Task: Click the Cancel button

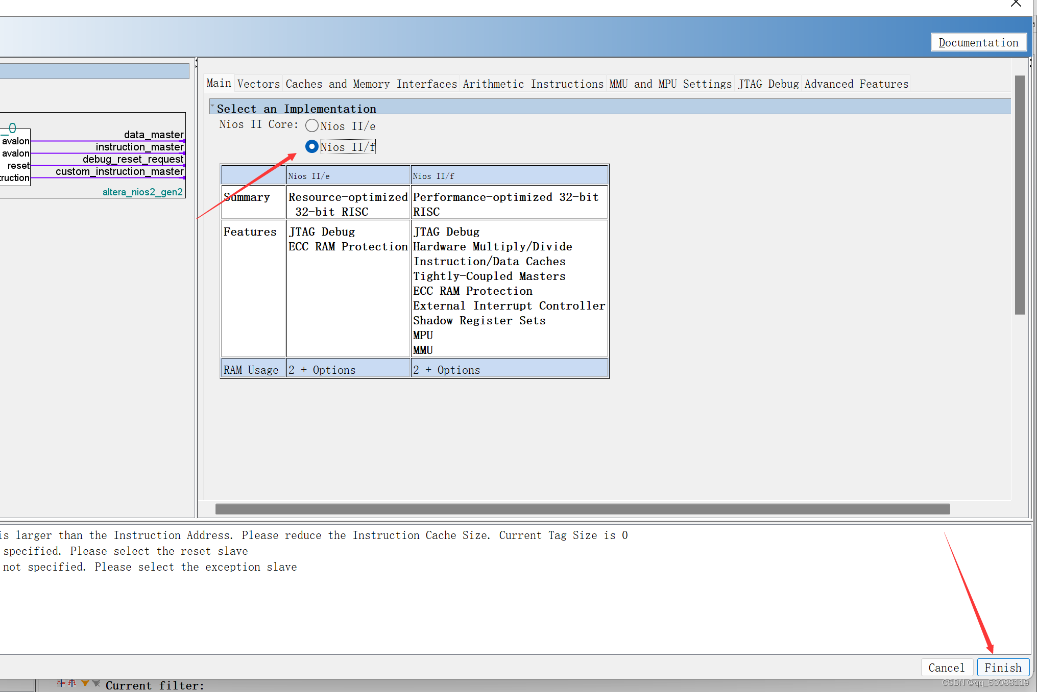Action: click(946, 668)
